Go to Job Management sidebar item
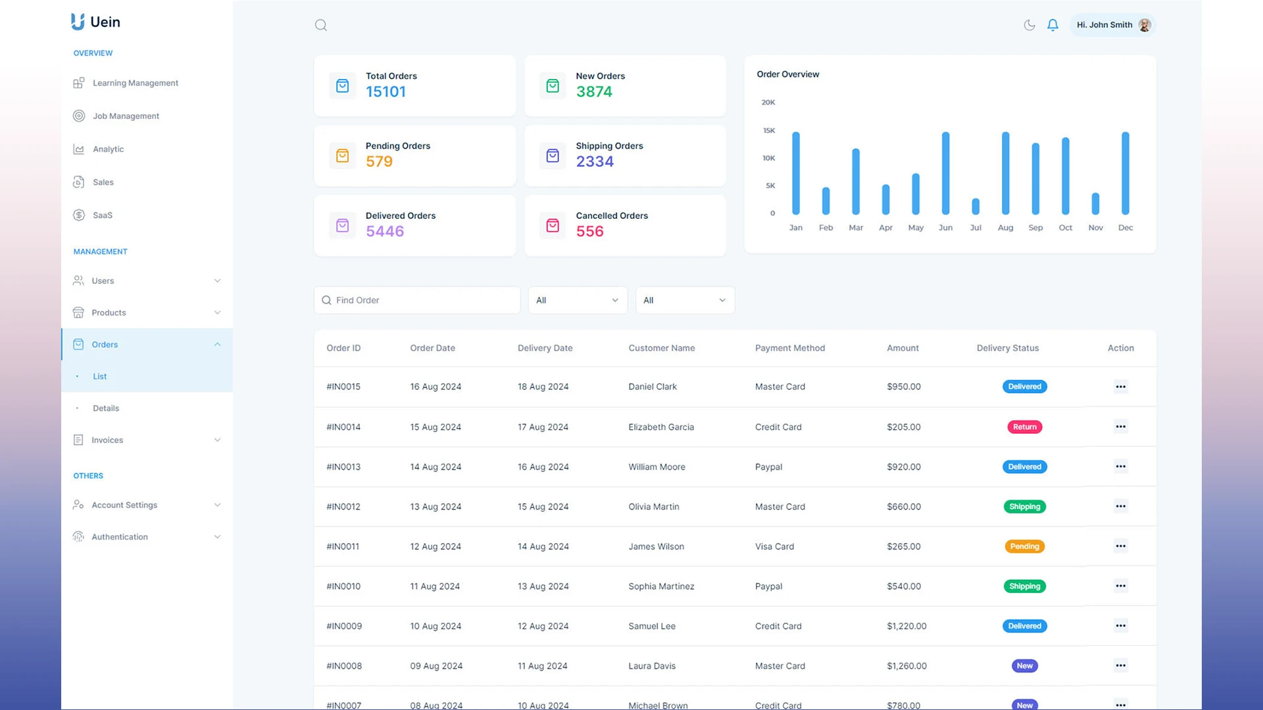This screenshot has width=1263, height=710. point(126,116)
